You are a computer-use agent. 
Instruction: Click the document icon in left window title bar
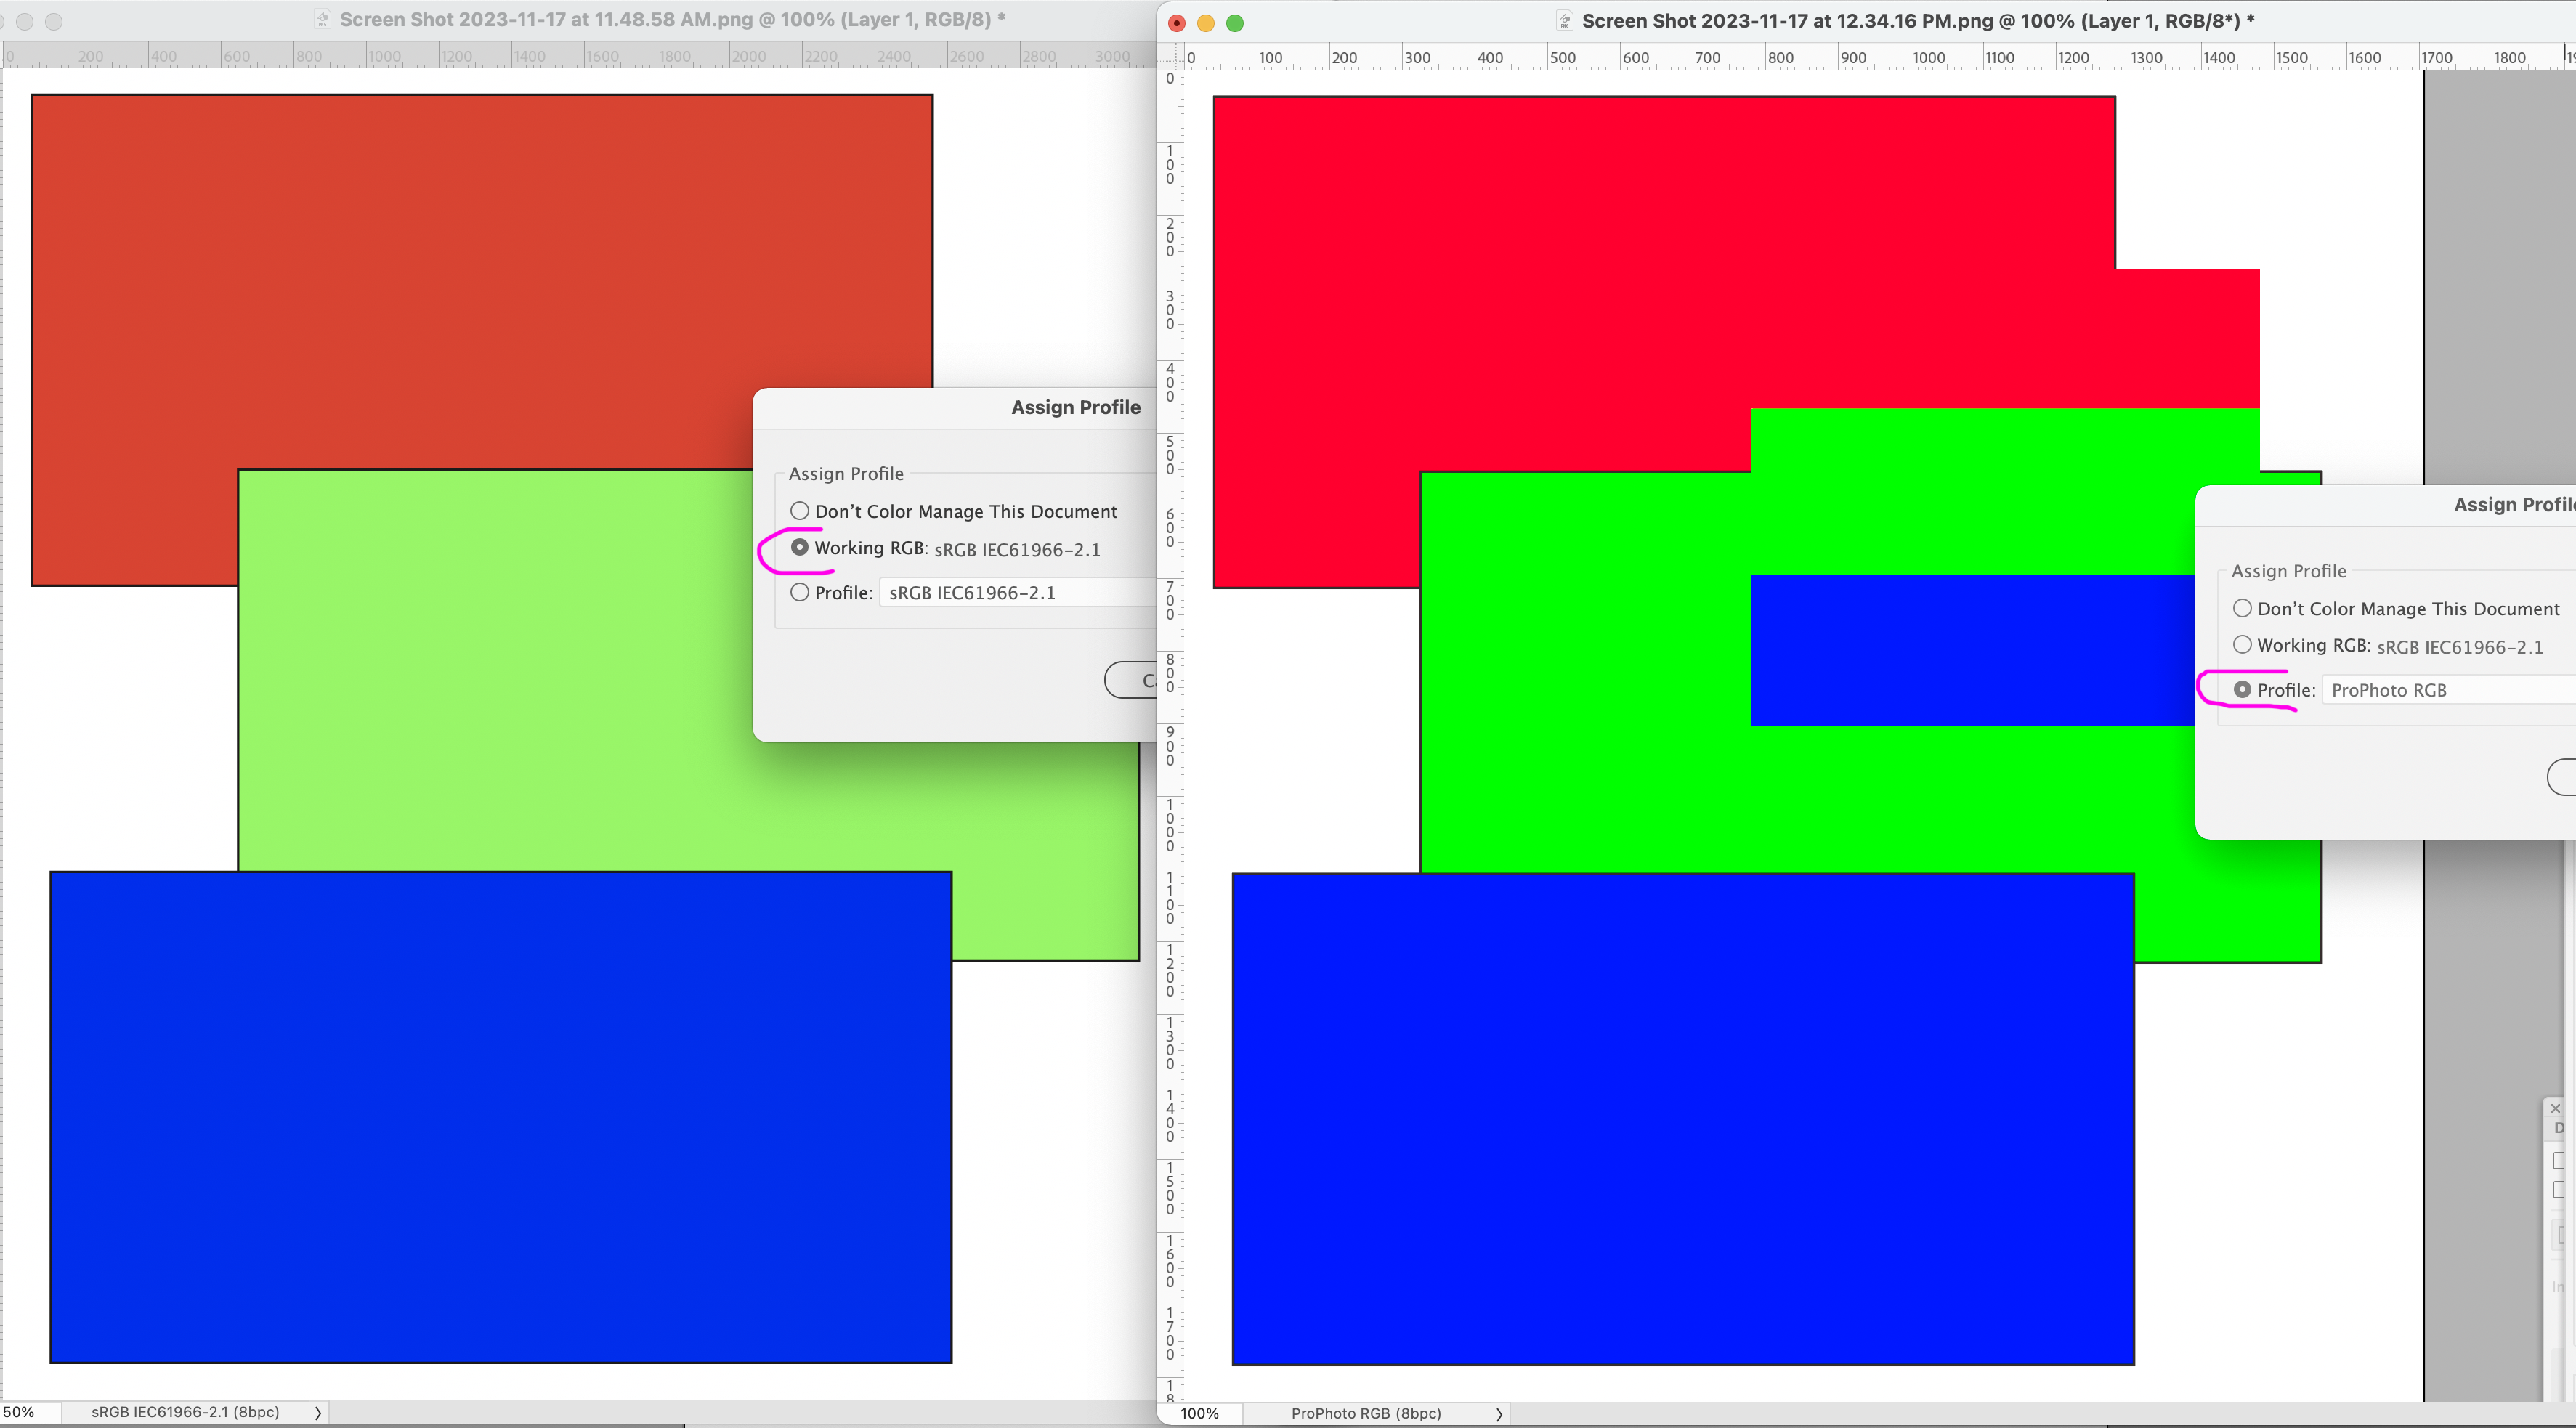(x=322, y=19)
